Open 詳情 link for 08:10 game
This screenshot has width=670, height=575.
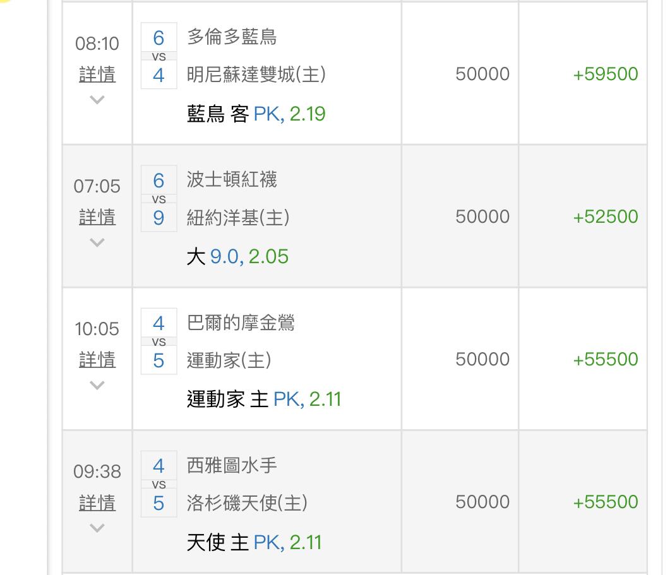click(97, 74)
